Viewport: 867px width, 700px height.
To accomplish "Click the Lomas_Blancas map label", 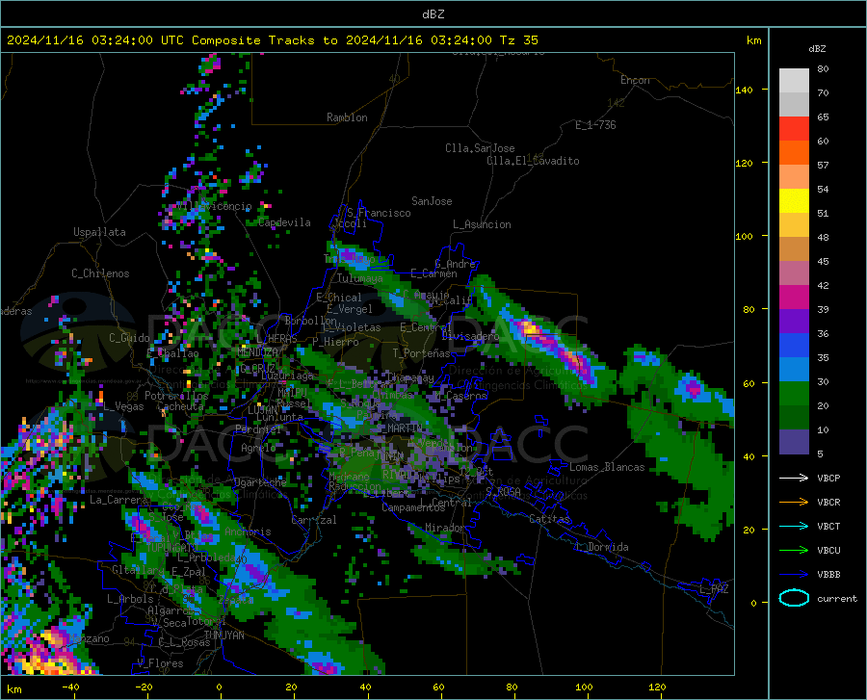I will 607,467.
